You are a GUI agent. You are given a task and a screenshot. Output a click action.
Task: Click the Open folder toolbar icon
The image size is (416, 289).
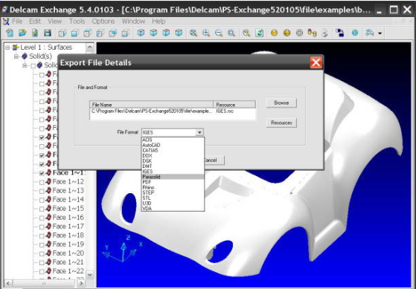point(23,33)
